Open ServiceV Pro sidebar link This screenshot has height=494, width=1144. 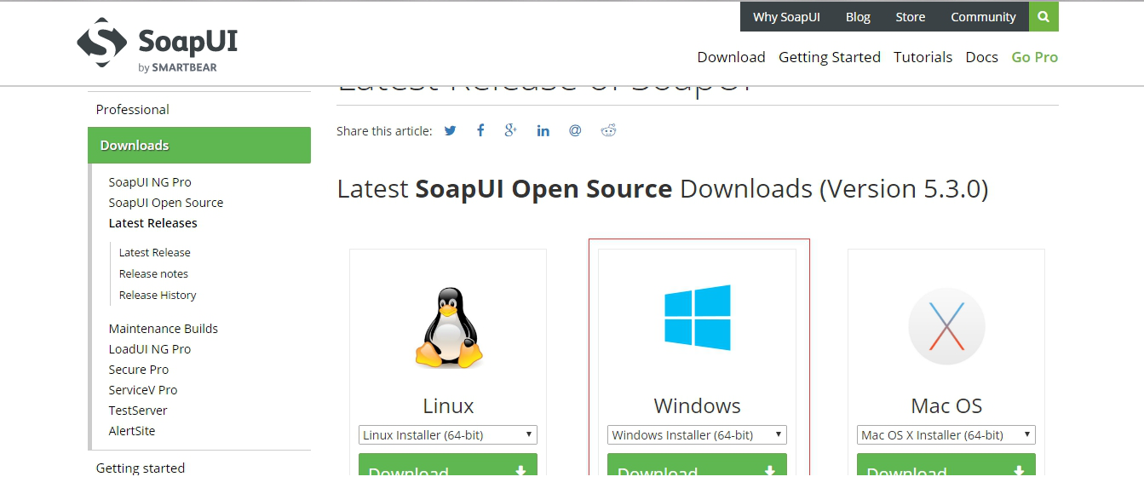[142, 390]
